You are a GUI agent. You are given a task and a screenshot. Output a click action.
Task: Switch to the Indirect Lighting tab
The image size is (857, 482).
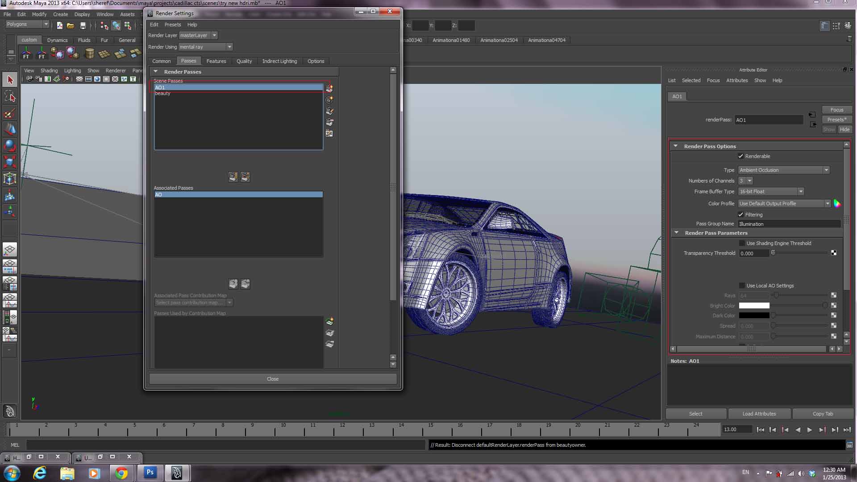pos(279,61)
